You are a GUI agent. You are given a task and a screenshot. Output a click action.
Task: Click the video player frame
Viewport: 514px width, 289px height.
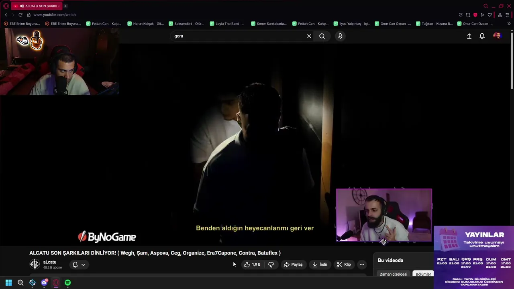pos(257,144)
